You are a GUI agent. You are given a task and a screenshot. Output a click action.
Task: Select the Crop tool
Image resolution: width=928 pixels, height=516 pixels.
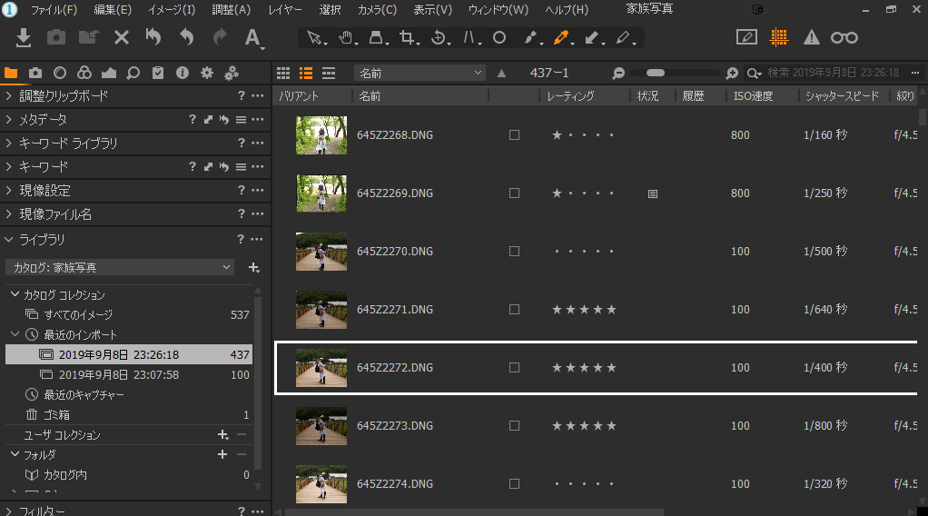409,38
